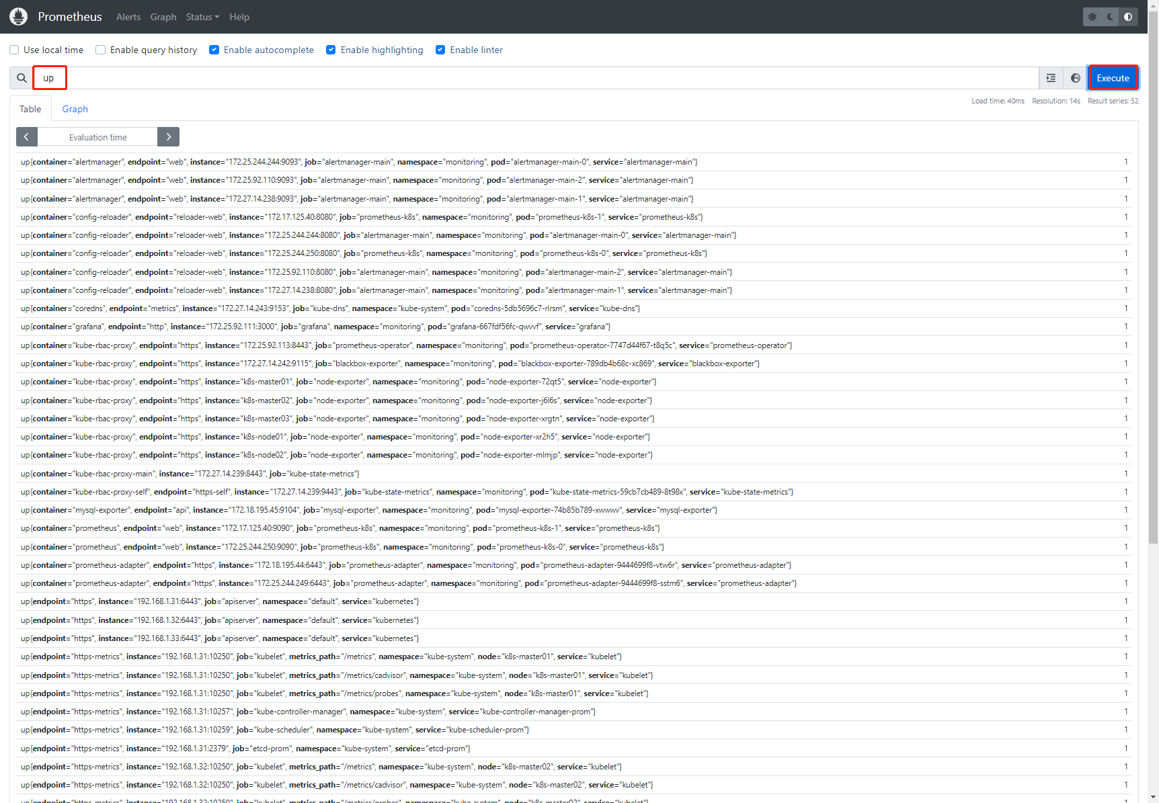This screenshot has width=1159, height=803.
Task: Focus the expression input containing "up"
Action: 536,78
